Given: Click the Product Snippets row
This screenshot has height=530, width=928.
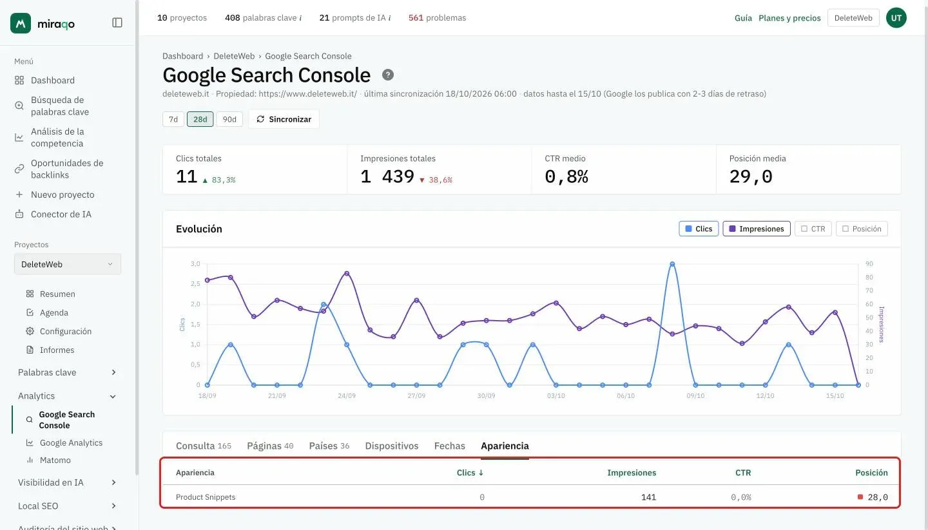Looking at the screenshot, I should (x=532, y=497).
